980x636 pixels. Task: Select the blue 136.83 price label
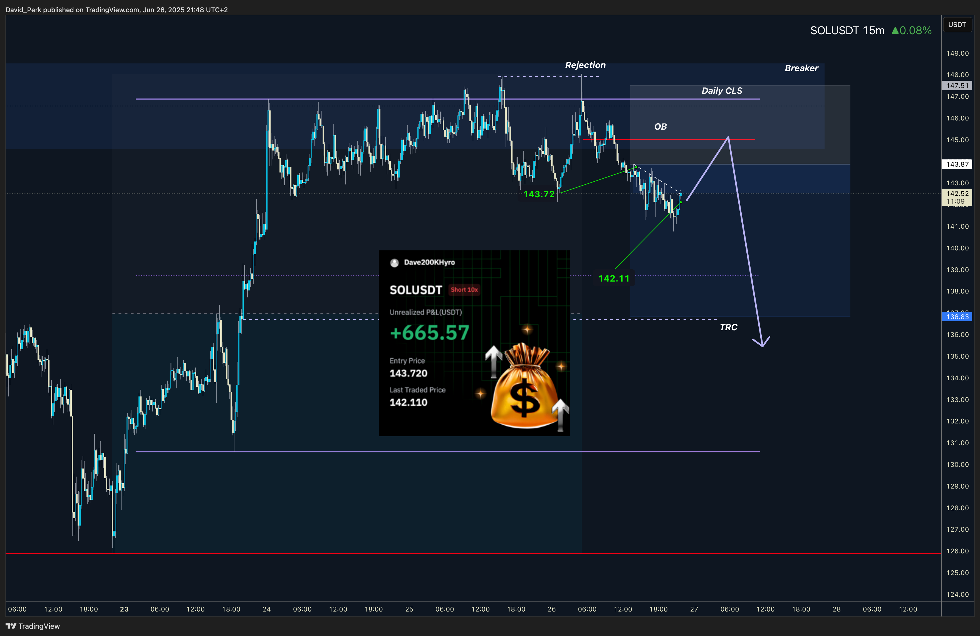957,317
